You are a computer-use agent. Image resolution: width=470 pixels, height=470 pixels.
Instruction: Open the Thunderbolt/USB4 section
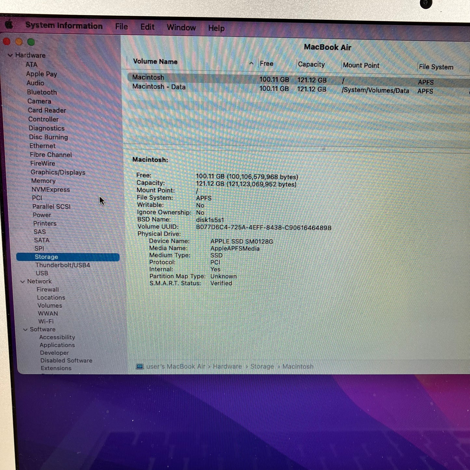point(64,265)
